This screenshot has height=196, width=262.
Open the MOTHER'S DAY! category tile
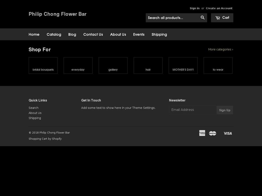click(x=183, y=66)
